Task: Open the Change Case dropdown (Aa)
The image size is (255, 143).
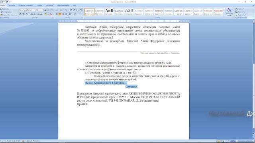Action: pos(42,14)
